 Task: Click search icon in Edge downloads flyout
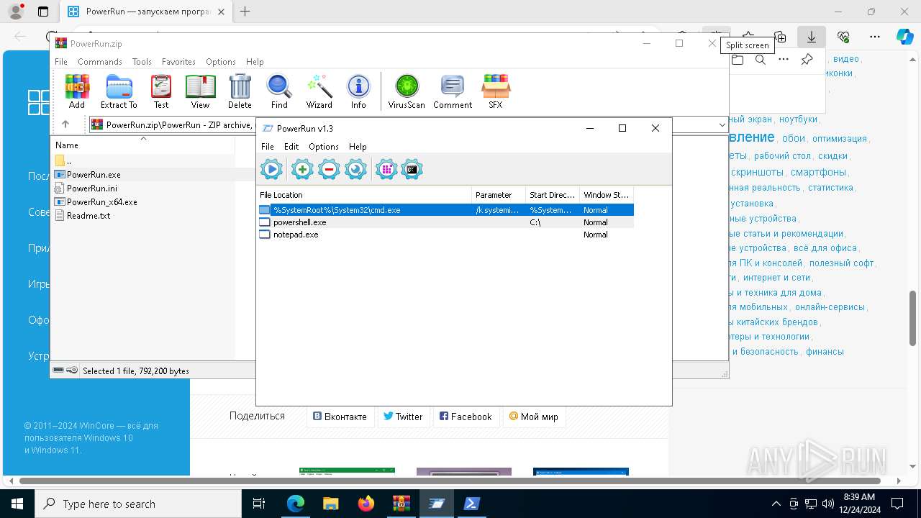761,60
